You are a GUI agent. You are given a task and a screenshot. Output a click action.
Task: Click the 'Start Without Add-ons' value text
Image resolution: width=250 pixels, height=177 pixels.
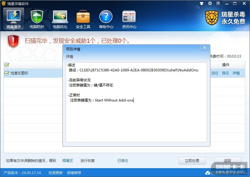click(114, 100)
